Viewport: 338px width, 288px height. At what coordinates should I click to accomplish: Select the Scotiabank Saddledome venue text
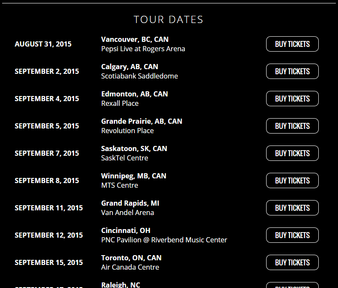139,76
